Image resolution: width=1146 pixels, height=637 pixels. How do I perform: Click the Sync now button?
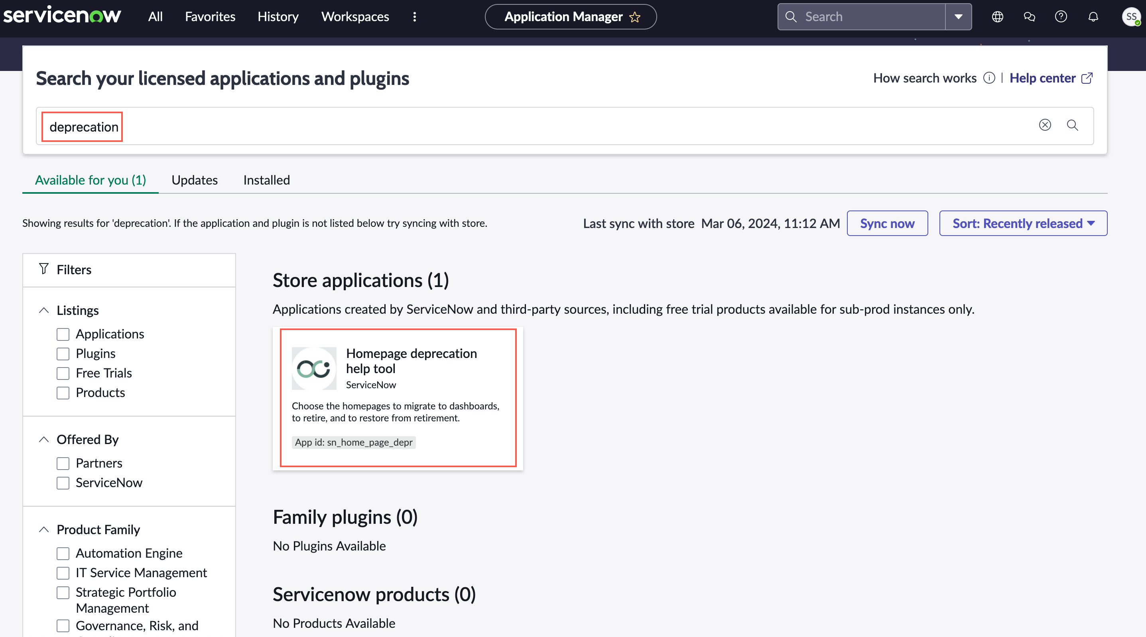tap(887, 223)
